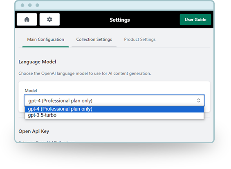The width and height of the screenshot is (231, 169).
Task: Click the OpenAI language model description text
Action: pyautogui.click(x=85, y=73)
